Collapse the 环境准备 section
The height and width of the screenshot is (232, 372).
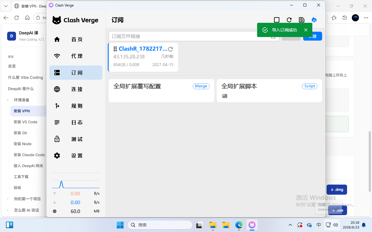tap(21, 100)
